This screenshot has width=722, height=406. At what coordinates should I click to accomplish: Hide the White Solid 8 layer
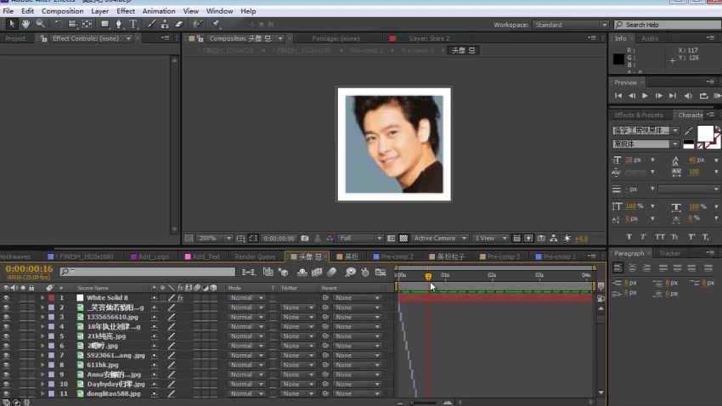(x=6, y=298)
